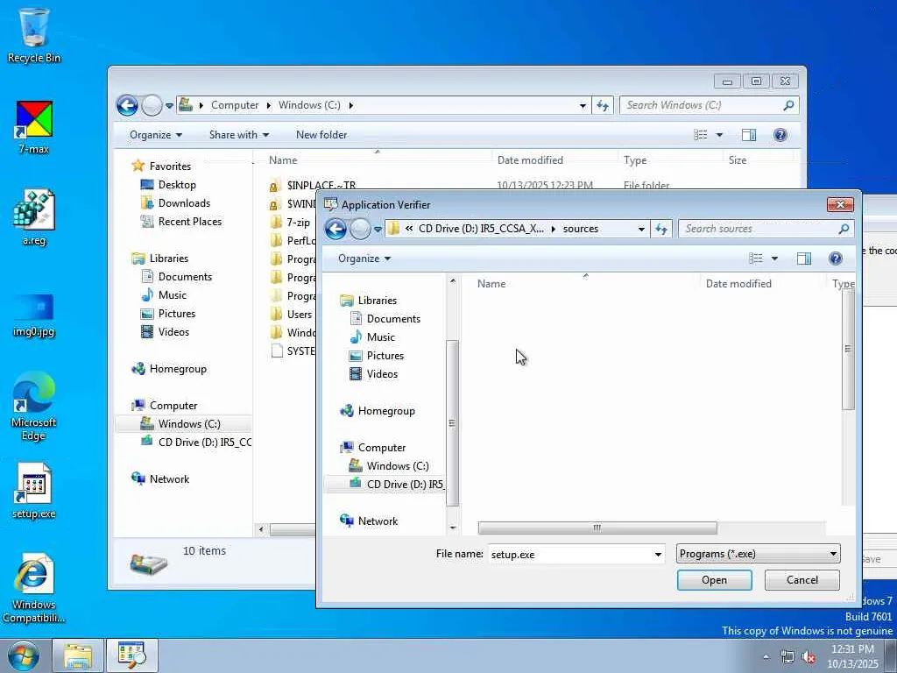The height and width of the screenshot is (673, 897).
Task: Click the dialog horizontal scrollbar thumb
Action: [597, 528]
